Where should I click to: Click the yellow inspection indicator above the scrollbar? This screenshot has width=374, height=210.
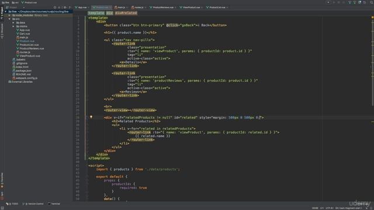click(372, 17)
